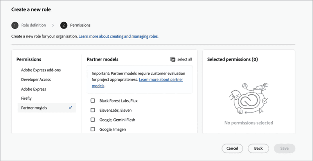This screenshot has width=313, height=161.
Task: Tick the Black Forest Labs, Flux checkbox
Action: coord(93,101)
